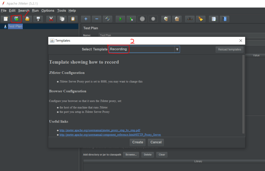Open the Options menu
The width and height of the screenshot is (265, 171).
point(48,11)
